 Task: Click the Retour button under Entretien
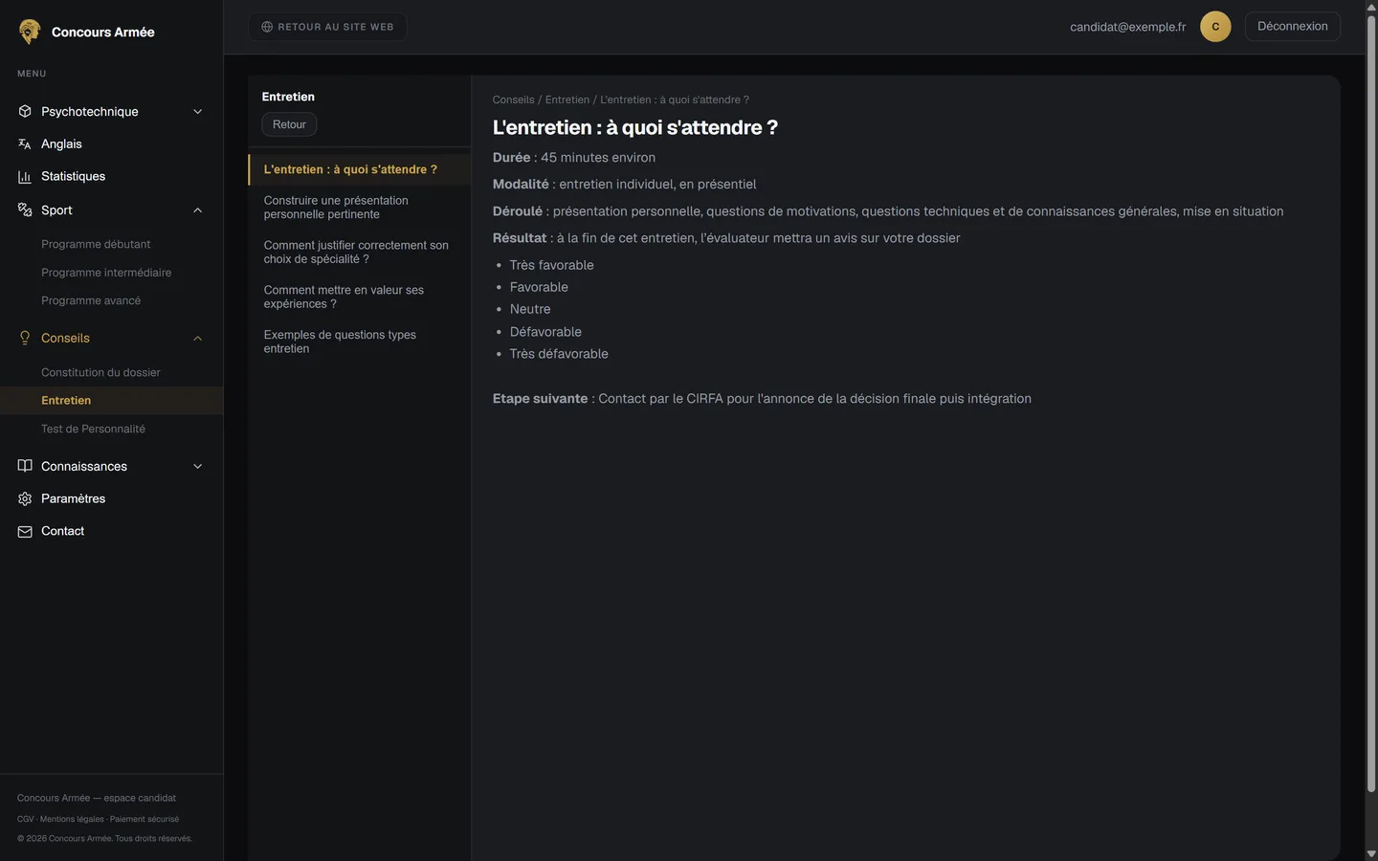click(289, 124)
